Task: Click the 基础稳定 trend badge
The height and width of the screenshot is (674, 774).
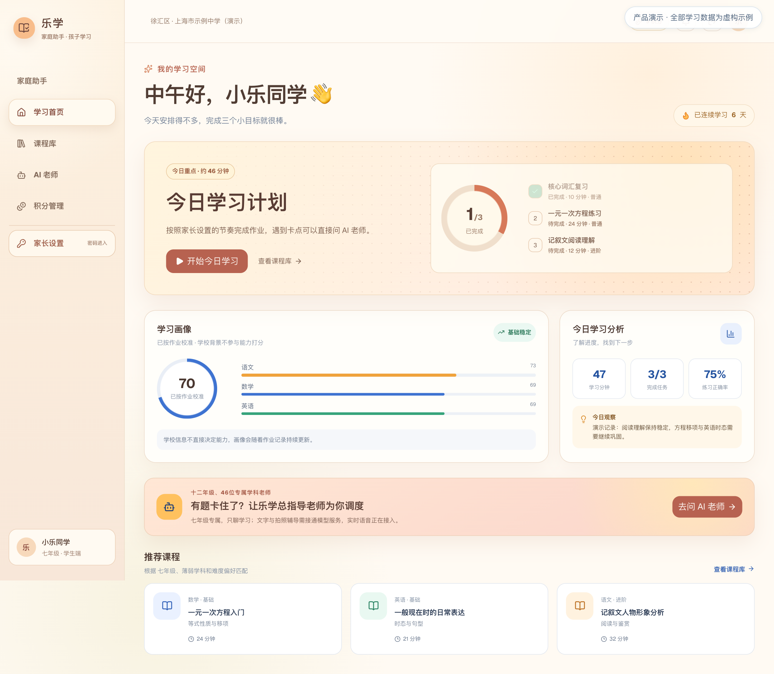Action: pos(515,332)
